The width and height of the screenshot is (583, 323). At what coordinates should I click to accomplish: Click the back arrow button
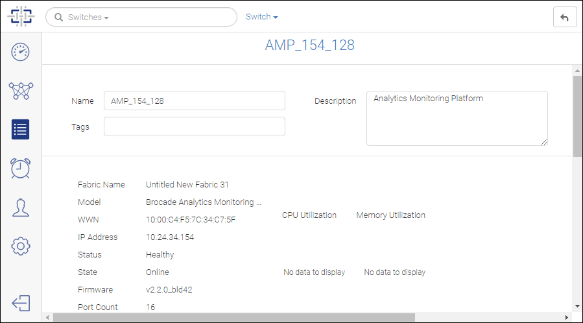[x=565, y=17]
